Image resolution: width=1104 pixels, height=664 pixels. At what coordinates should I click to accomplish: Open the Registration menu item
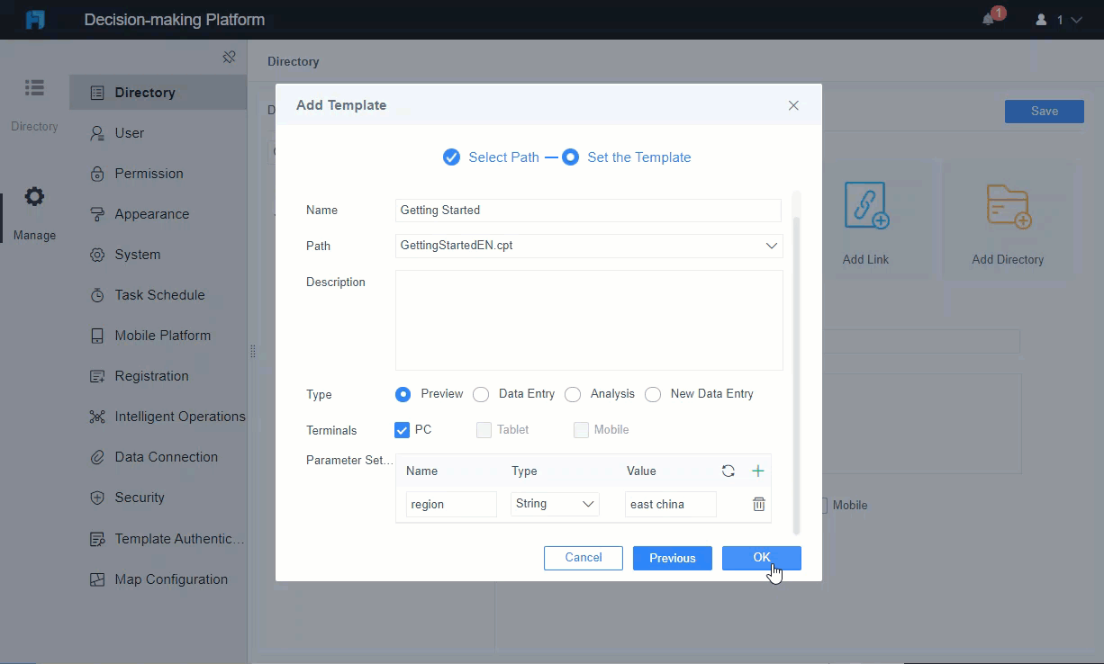click(158, 376)
